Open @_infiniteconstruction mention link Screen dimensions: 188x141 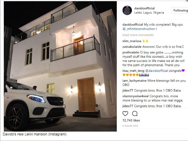click(139, 29)
